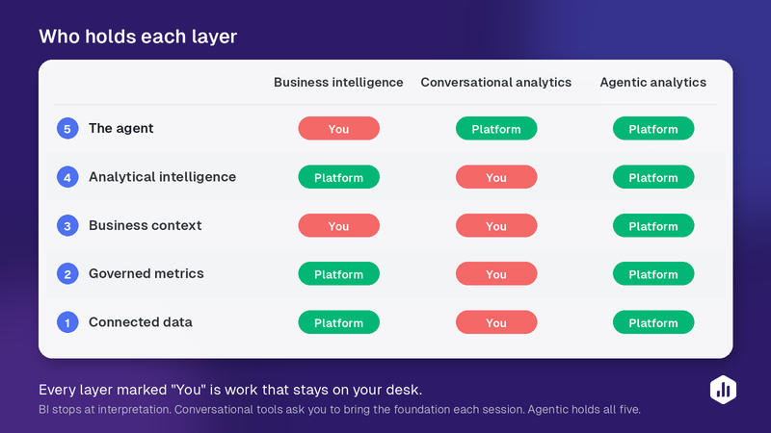Click the Analytical intelligence row label
The image size is (771, 433).
[x=162, y=177]
